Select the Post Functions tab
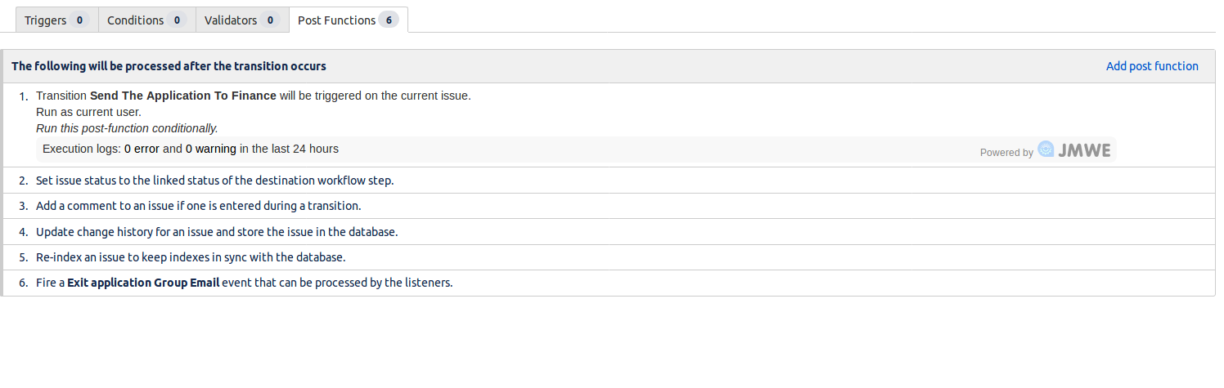1224x388 pixels. coord(349,20)
